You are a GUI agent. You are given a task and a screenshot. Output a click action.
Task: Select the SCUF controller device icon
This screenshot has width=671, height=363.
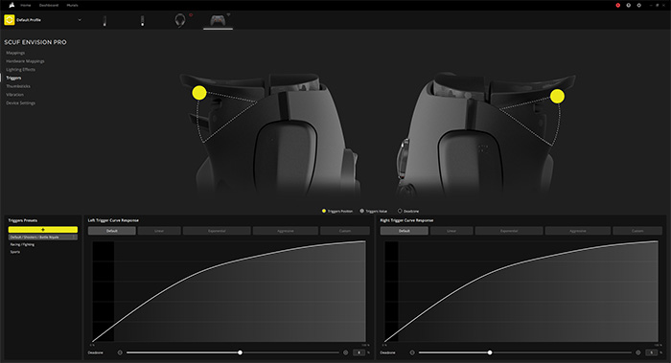(218, 20)
